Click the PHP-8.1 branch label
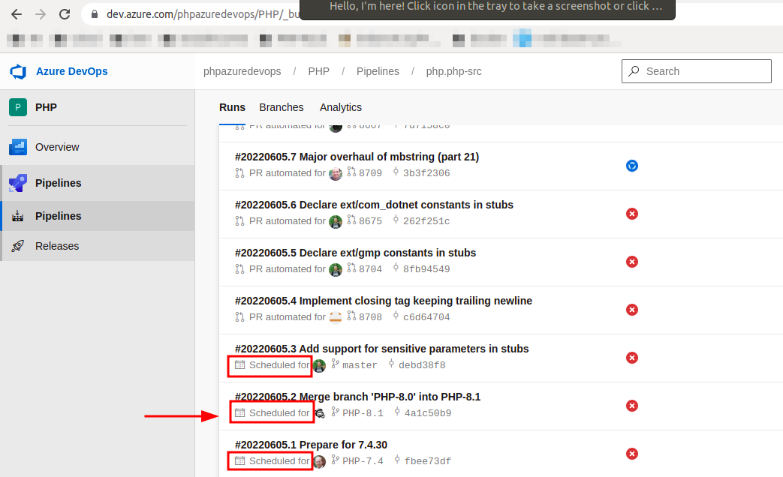 click(x=363, y=413)
